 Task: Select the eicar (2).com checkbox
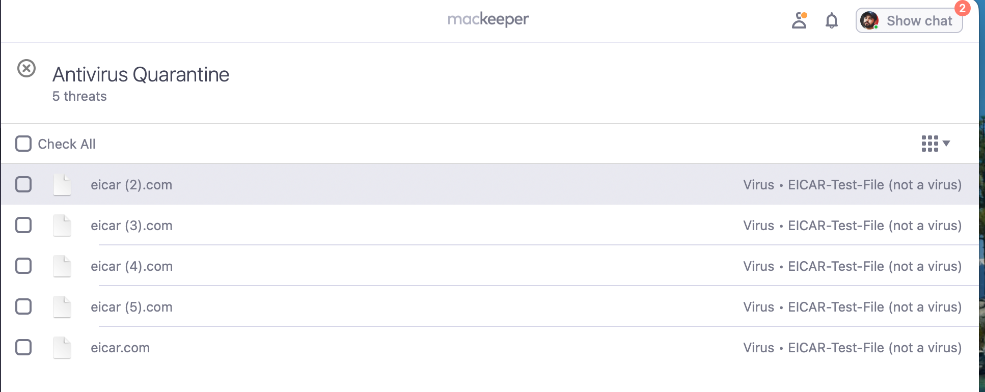click(23, 184)
